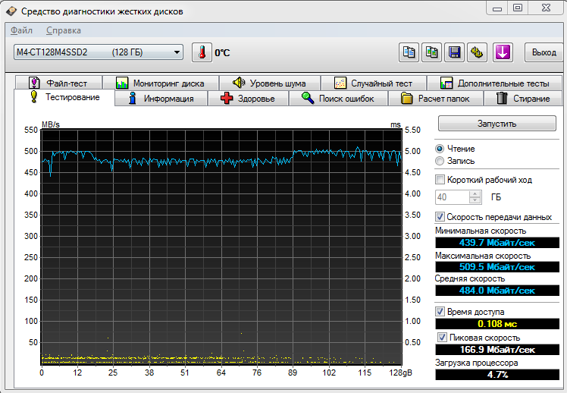Click the save screenshot floppy disk icon

pyautogui.click(x=454, y=52)
